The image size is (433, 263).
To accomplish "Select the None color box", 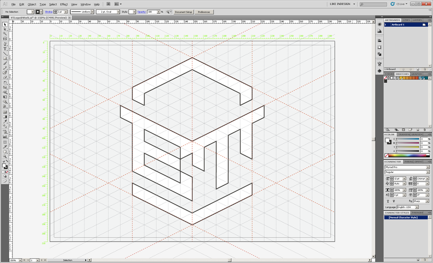I will [x=386, y=155].
